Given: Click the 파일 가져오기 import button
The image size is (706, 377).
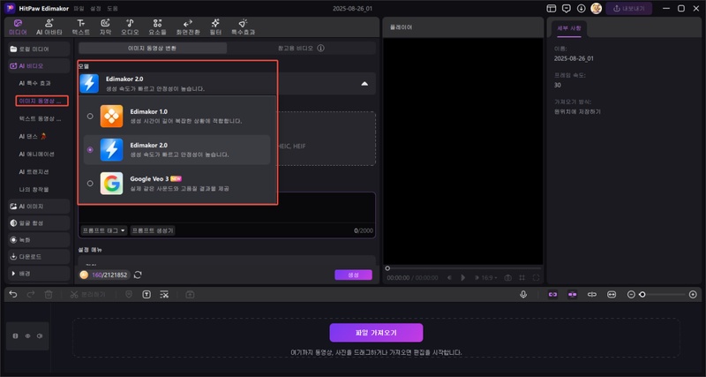Looking at the screenshot, I should click(x=376, y=333).
